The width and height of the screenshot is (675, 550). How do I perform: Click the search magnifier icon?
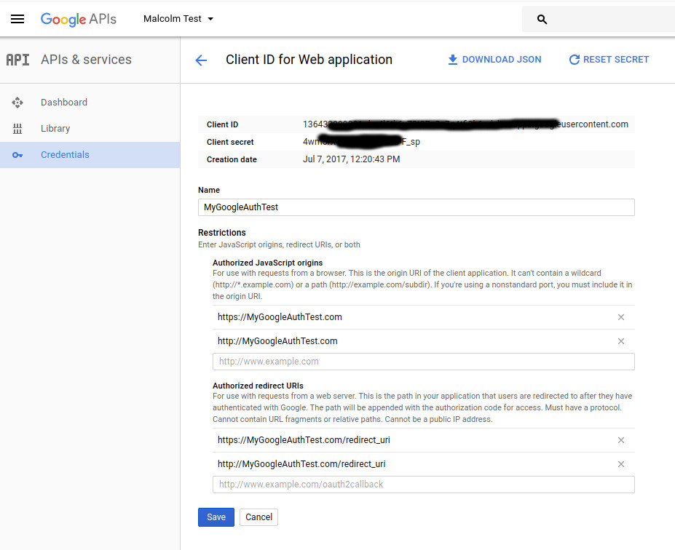(x=542, y=19)
